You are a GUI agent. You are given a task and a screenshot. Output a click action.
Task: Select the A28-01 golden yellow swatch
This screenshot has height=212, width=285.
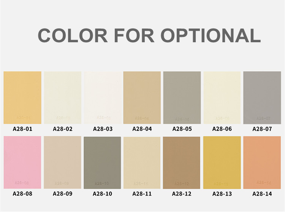22,97
